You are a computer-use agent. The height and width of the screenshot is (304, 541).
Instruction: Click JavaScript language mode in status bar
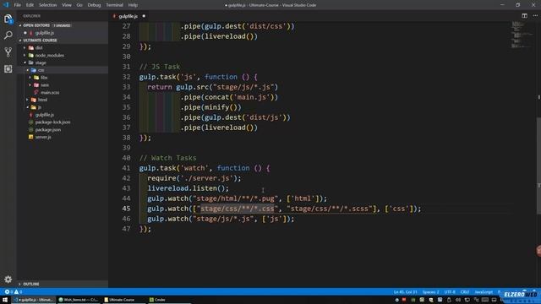point(484,292)
